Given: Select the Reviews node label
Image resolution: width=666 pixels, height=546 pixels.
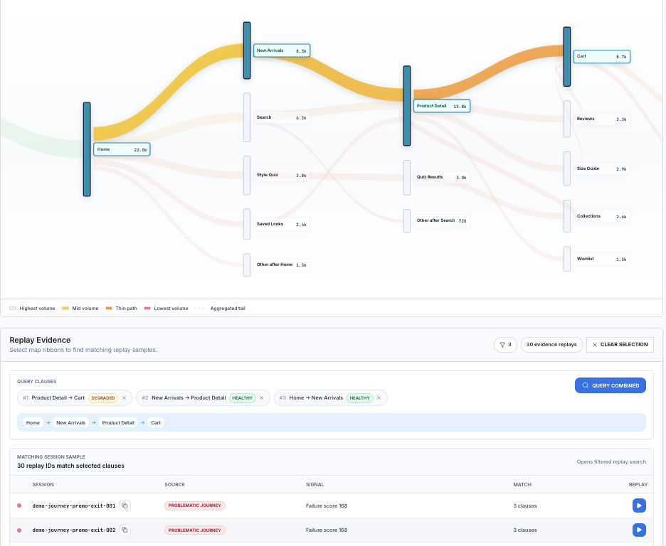Looking at the screenshot, I should 601,119.
